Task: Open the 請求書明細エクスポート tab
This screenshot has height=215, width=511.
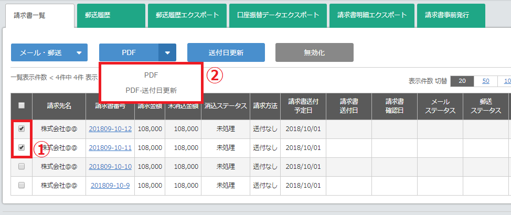Action: tap(371, 16)
